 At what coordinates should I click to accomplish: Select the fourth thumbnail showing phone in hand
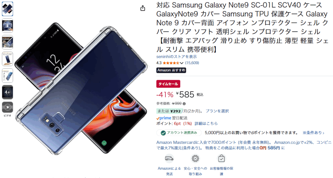click(x=7, y=59)
